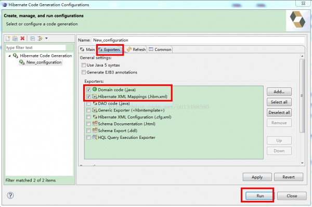Delete selected configuration with red X icon
Screen dimensions: 312x207
[x=22, y=38]
